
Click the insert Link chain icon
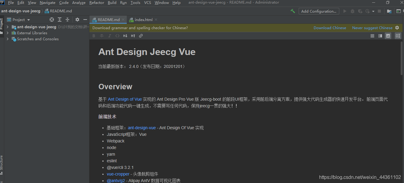[x=141, y=36]
